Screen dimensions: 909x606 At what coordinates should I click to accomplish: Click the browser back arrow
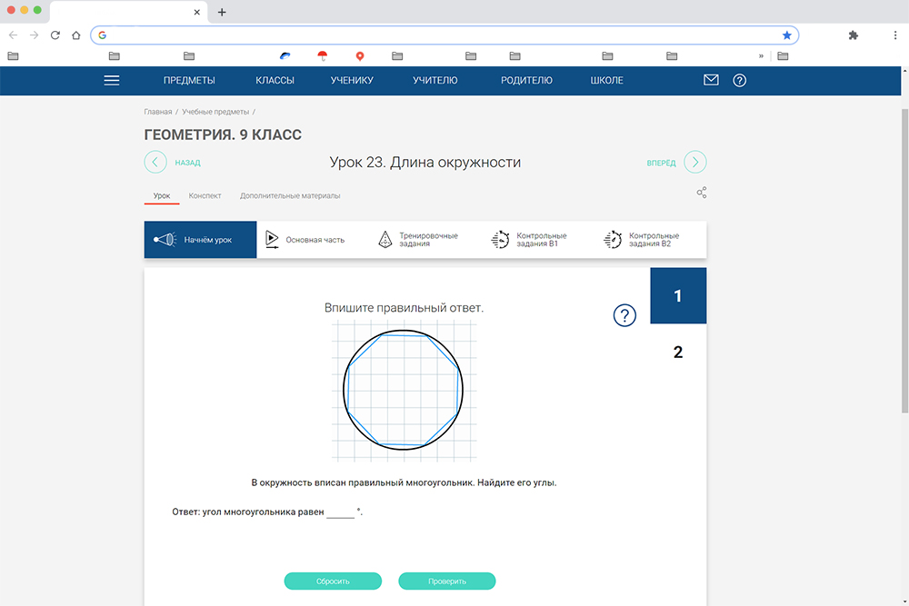tap(13, 35)
